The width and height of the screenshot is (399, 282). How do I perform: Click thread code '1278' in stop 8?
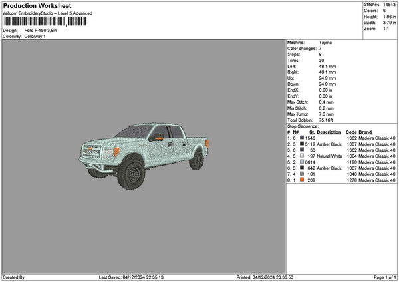(352, 180)
